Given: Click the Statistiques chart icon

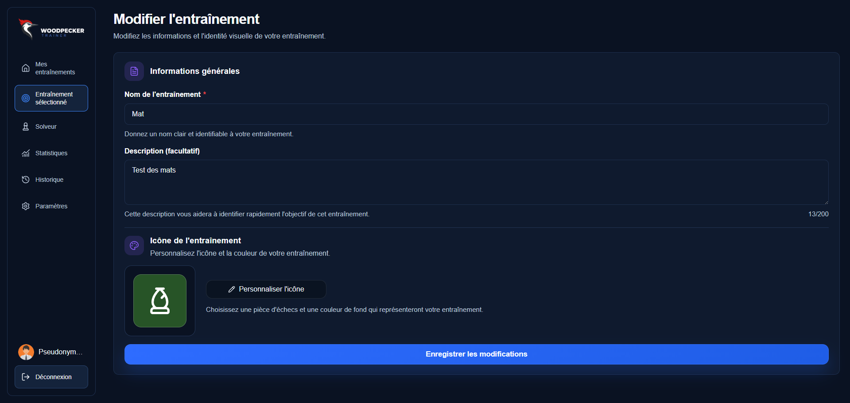Looking at the screenshot, I should (x=26, y=153).
